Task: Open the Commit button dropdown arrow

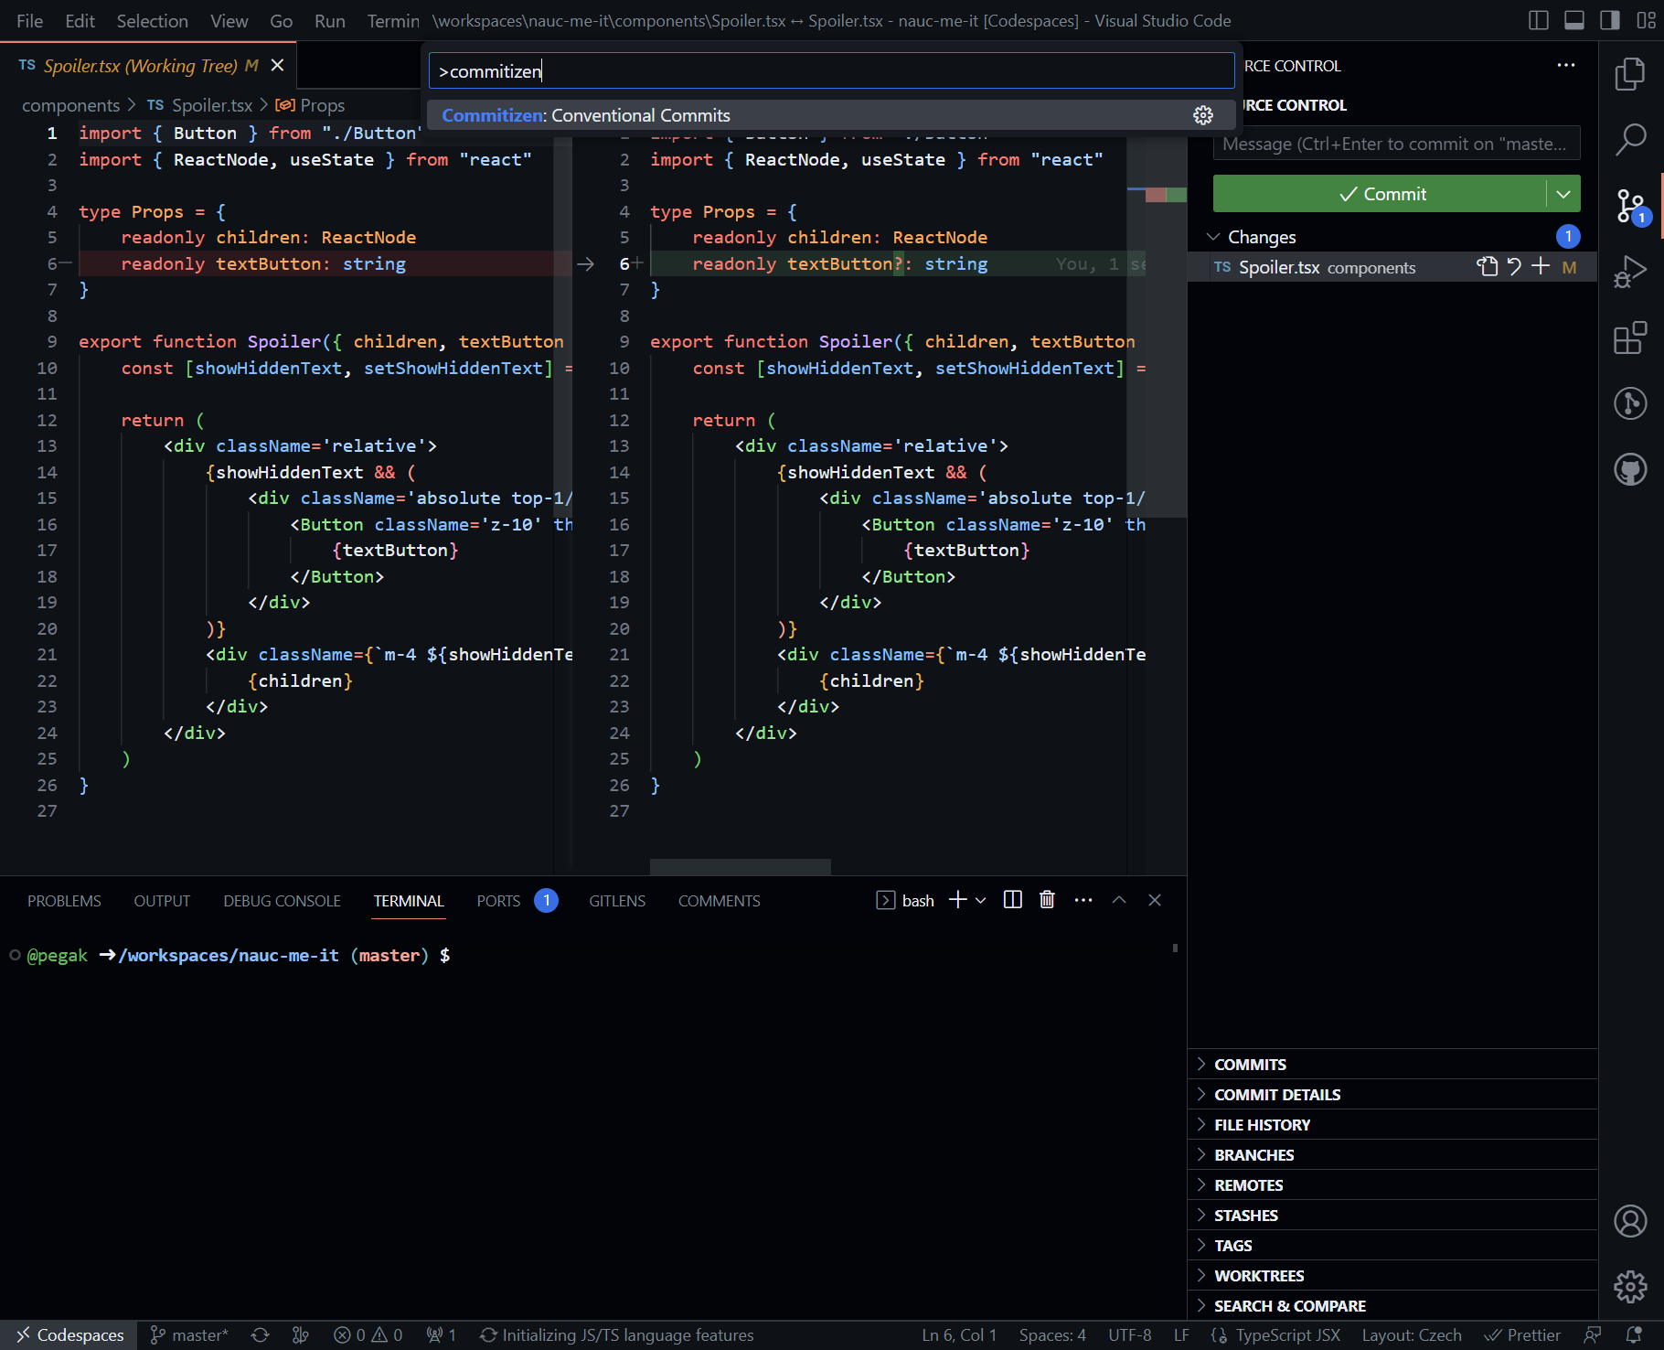Action: 1563,194
